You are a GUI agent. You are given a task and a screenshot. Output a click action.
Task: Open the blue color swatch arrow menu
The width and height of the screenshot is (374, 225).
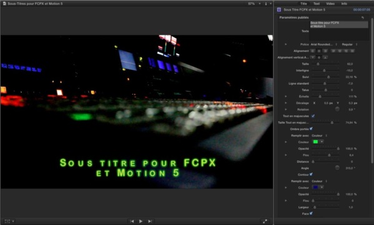pos(322,188)
